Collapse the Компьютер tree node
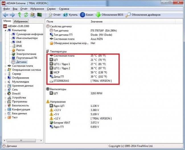The image size is (185, 150). (x=5, y=30)
